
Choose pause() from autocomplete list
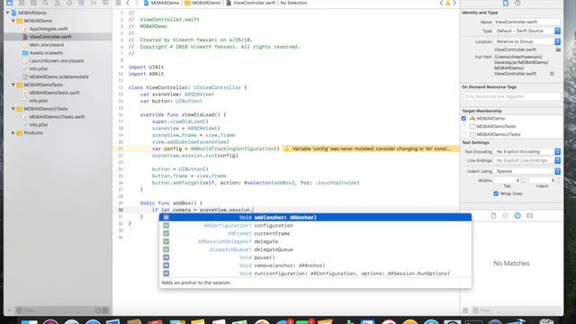[x=315, y=257]
